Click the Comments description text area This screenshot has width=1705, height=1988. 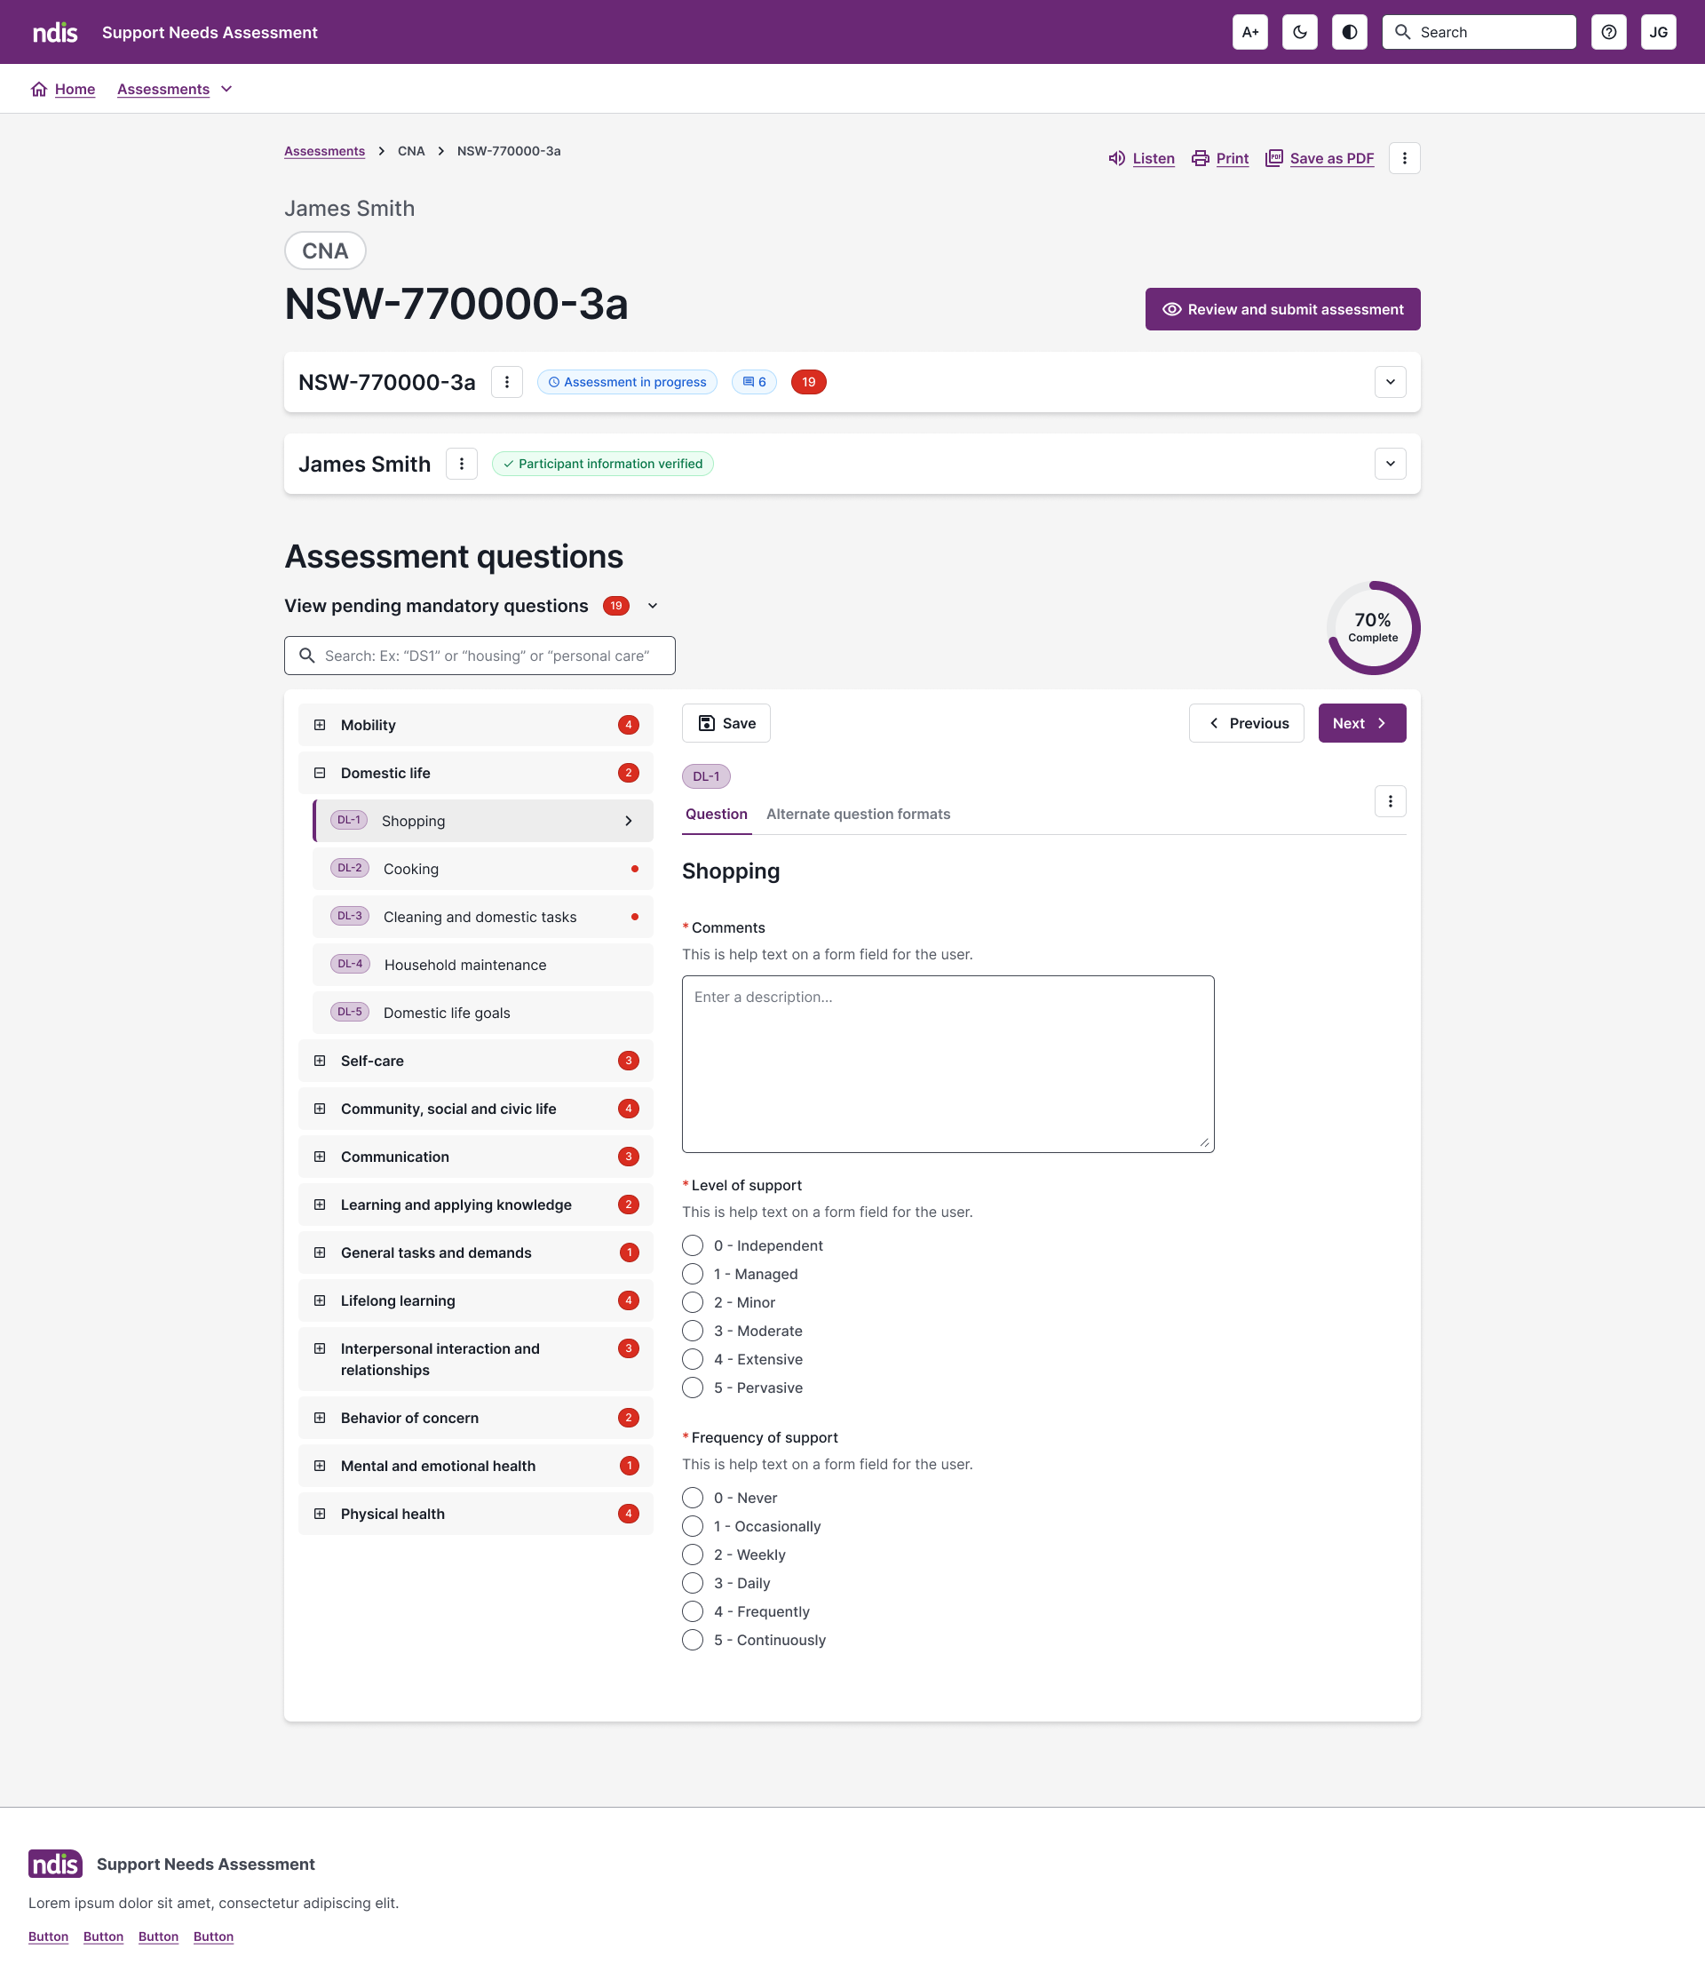[948, 1063]
